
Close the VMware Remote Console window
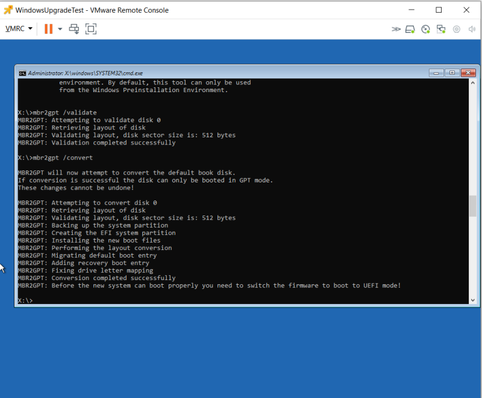[x=466, y=10]
